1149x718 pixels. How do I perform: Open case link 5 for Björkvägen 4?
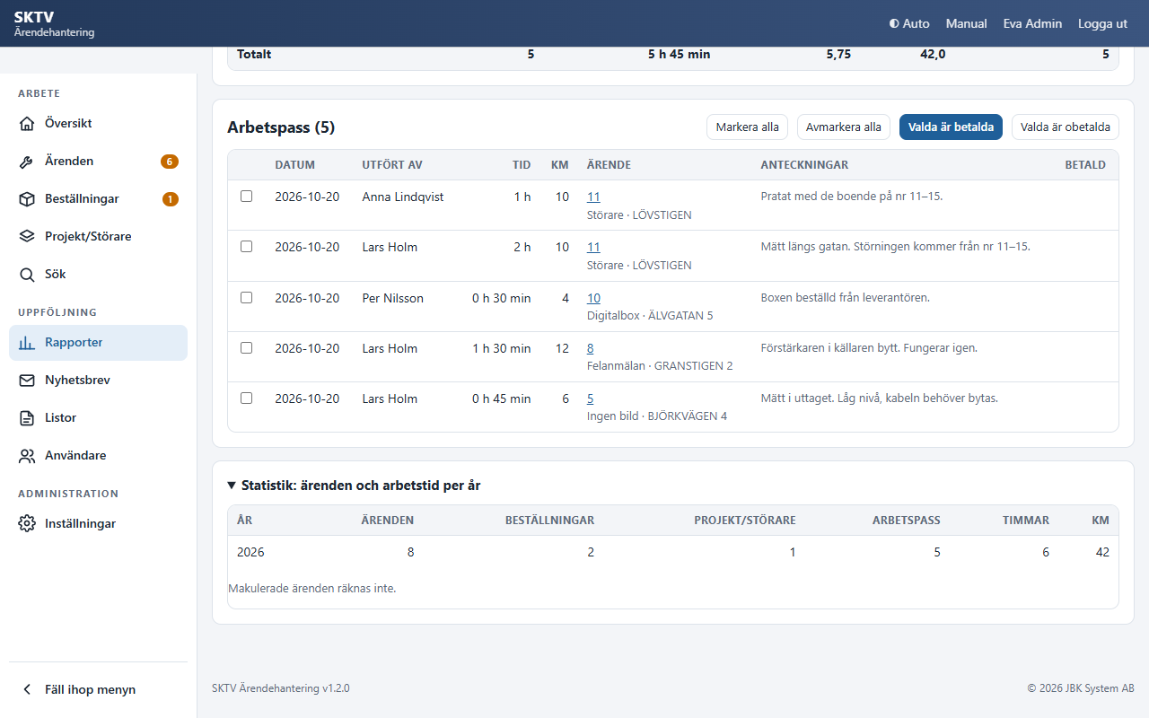[x=591, y=398]
